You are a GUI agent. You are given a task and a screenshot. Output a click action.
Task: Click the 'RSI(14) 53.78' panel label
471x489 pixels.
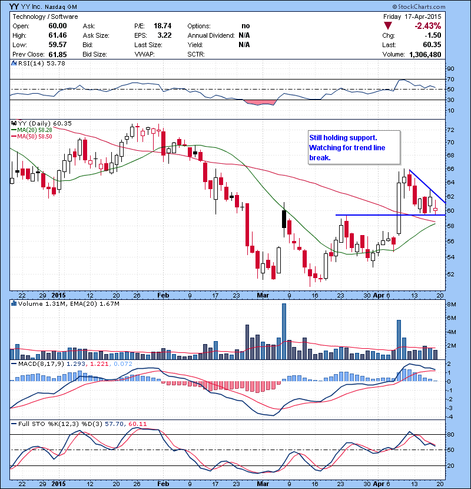pyautogui.click(x=42, y=63)
